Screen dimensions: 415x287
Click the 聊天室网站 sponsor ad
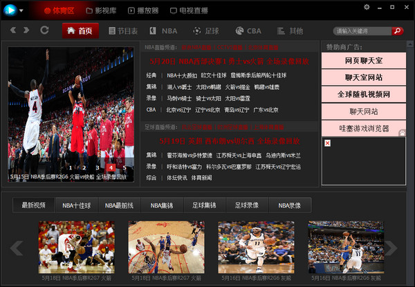pyautogui.click(x=364, y=77)
